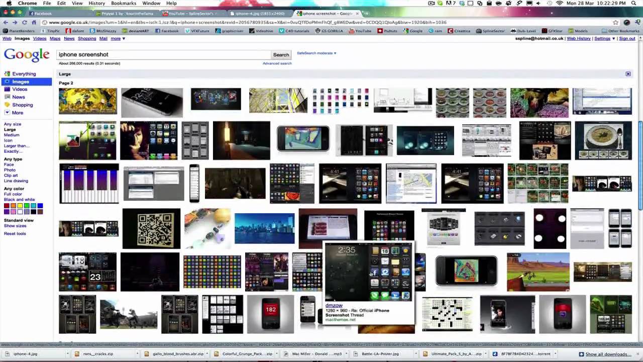Open History menu
This screenshot has width=643, height=362.
point(96,3)
